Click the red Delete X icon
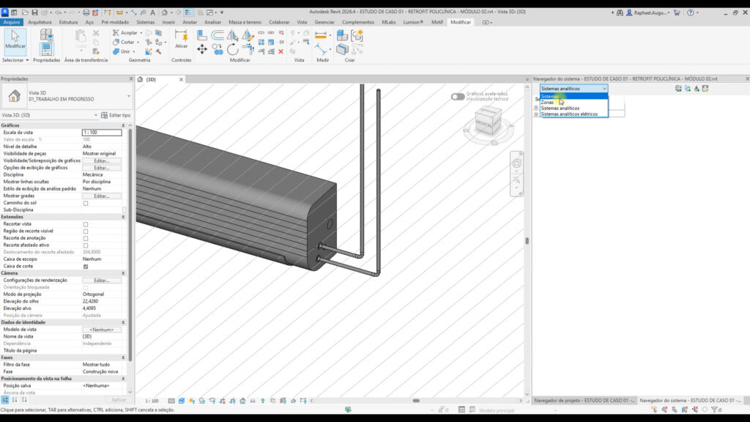 pos(281,51)
